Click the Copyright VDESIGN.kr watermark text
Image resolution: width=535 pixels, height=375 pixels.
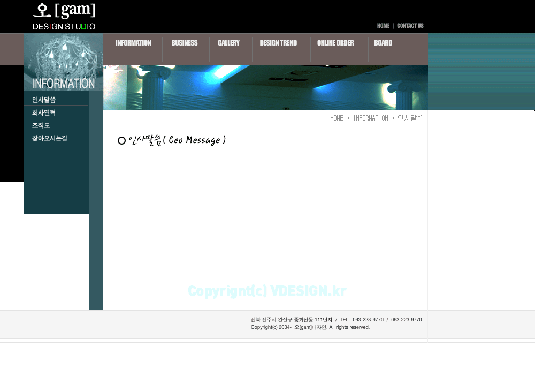tap(267, 291)
